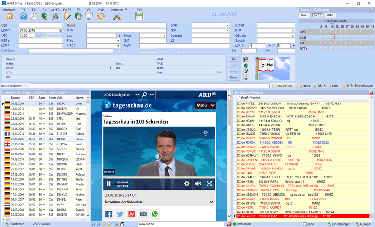This screenshot has height=227, width=375.
Task: Click the small globe icon beside the DL0HAM picture
Action: [x=246, y=66]
